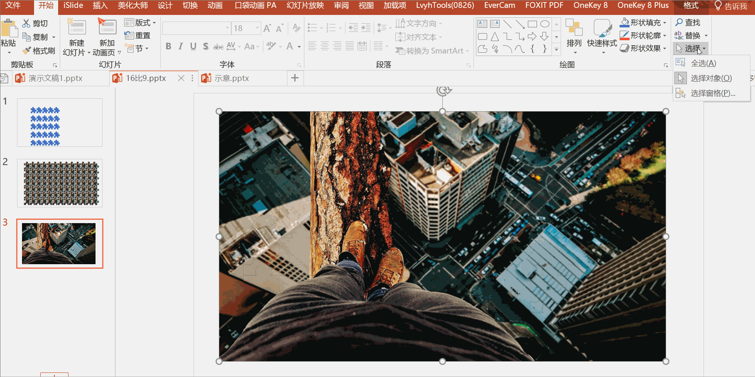The image size is (755, 377).
Task: Click the Cut (剪切) scissors icon
Action: click(27, 24)
